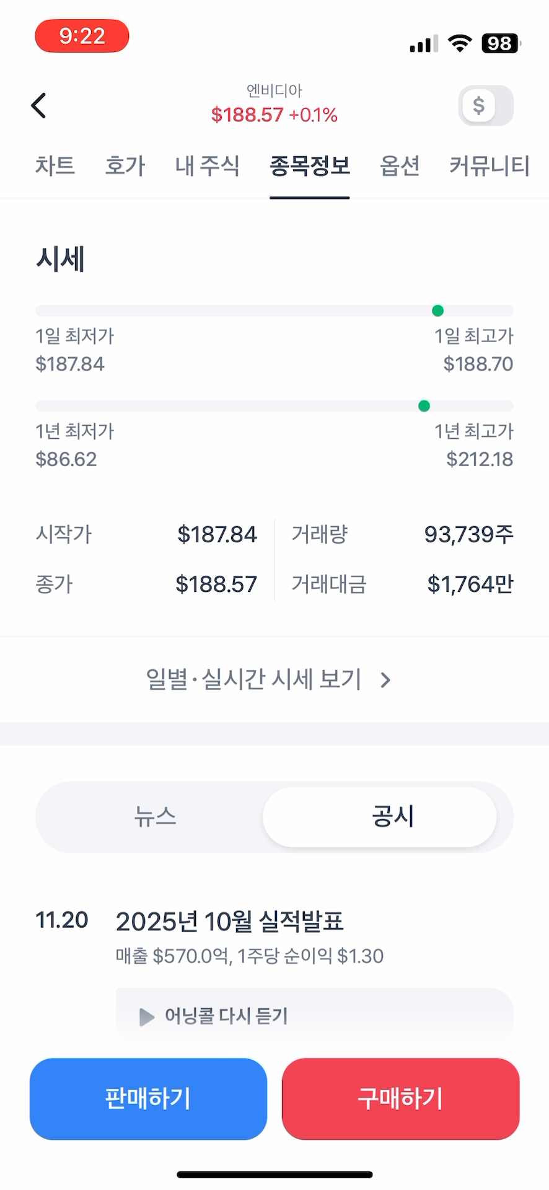
Task: Click the 1년 price range green marker
Action: click(424, 406)
